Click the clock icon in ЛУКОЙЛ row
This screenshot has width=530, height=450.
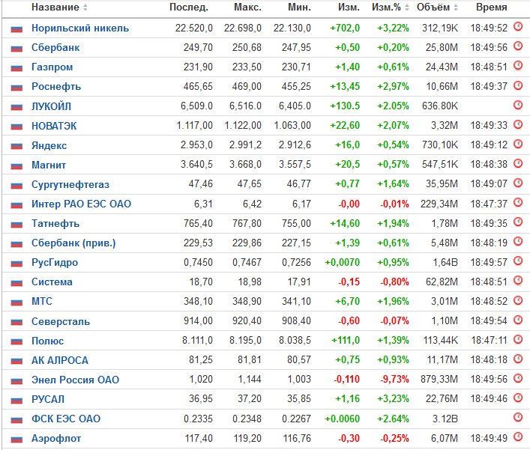tap(518, 105)
